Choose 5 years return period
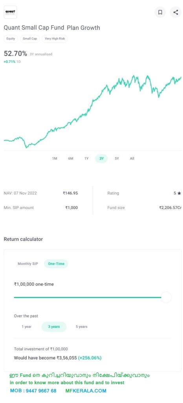This screenshot has width=183, height=403. 82,327
